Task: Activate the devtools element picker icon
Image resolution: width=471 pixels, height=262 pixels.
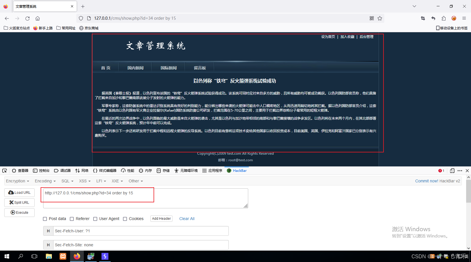Action: (x=5, y=171)
